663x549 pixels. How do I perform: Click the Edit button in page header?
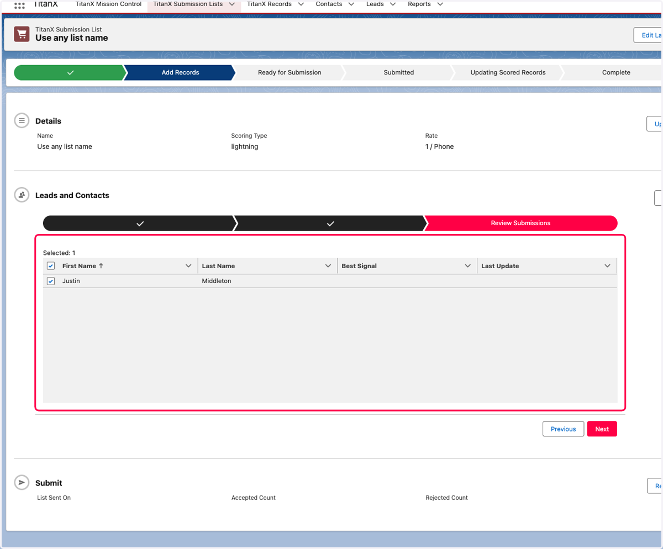click(648, 35)
